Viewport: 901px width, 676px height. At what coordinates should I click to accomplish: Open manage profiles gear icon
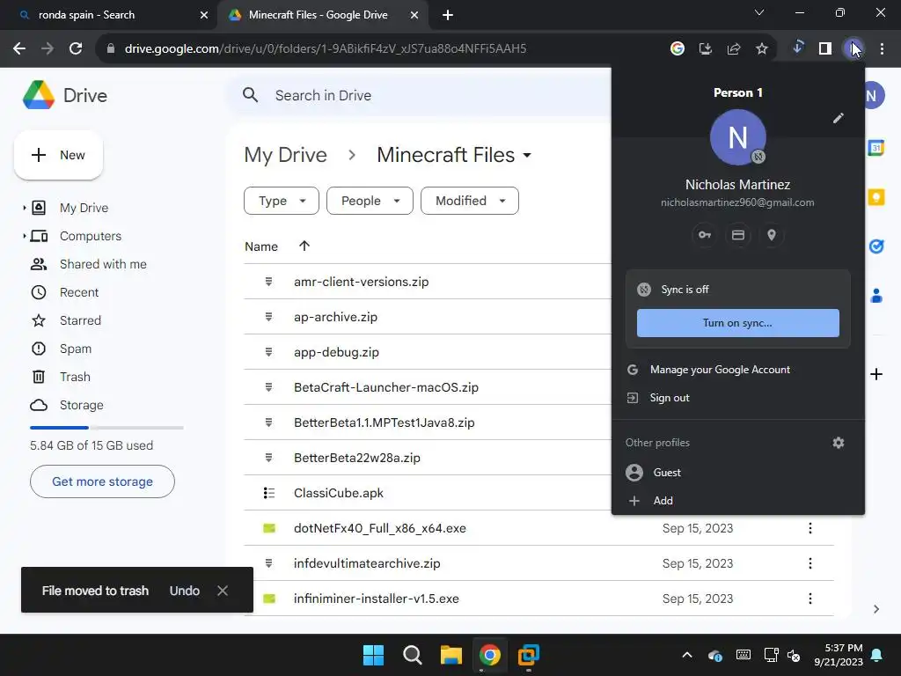839,443
